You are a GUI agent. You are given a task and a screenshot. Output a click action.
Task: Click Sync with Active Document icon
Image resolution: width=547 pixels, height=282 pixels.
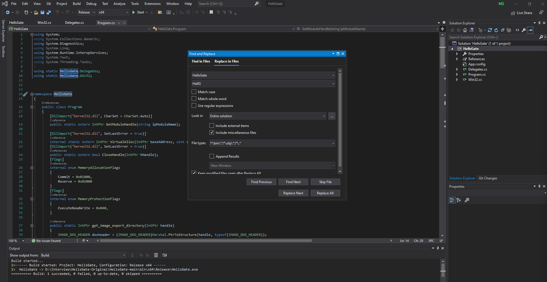(x=490, y=30)
